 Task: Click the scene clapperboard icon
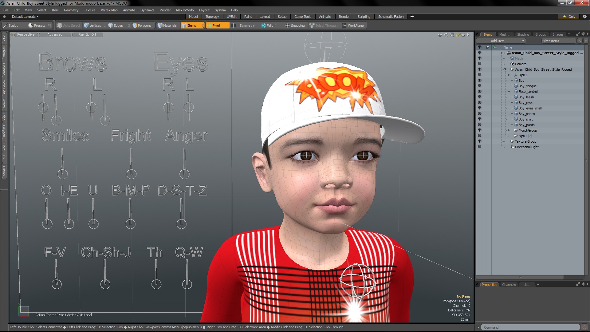pos(509,53)
